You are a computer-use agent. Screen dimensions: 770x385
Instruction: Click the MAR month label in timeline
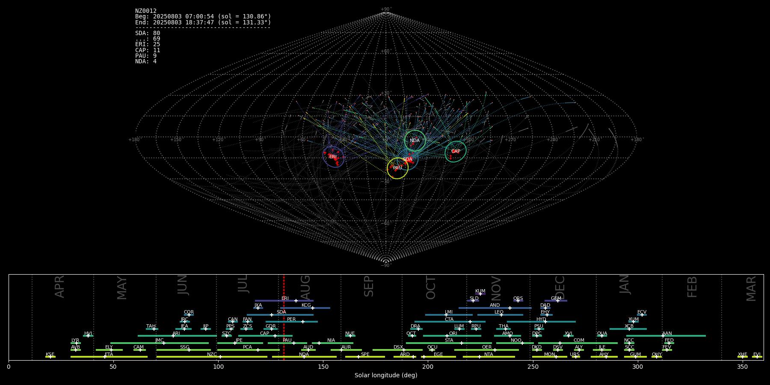click(x=751, y=288)
